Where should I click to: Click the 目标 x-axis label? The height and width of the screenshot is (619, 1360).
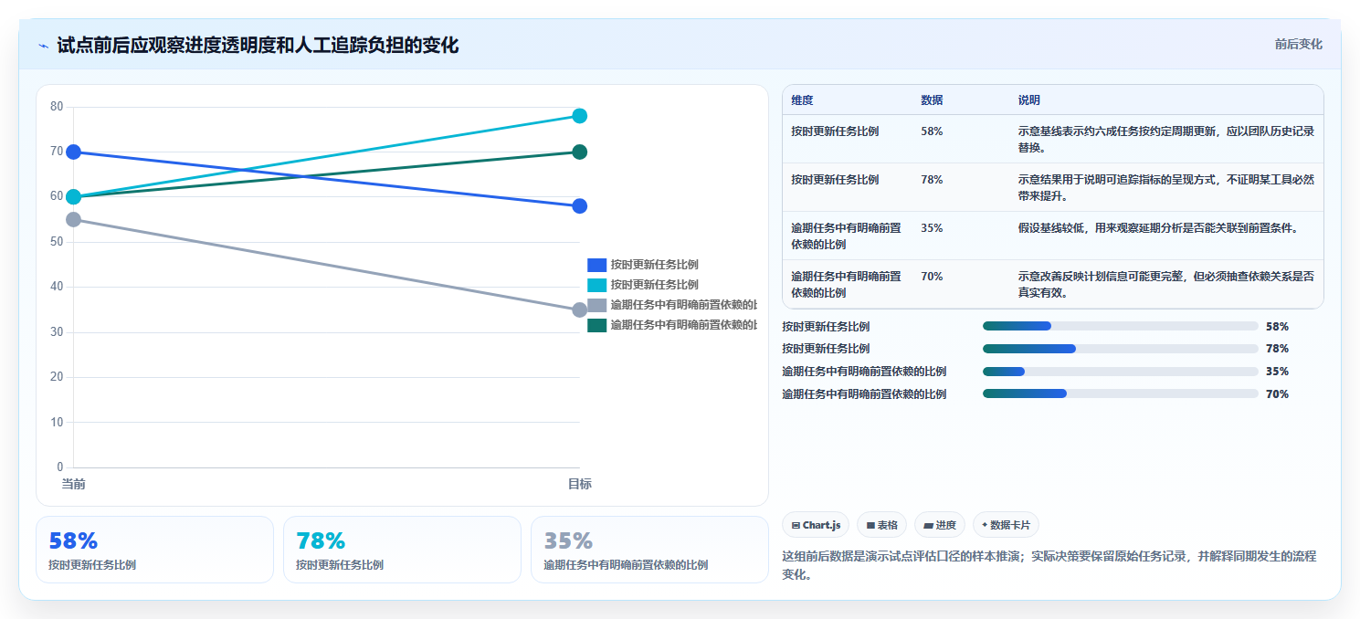point(579,484)
